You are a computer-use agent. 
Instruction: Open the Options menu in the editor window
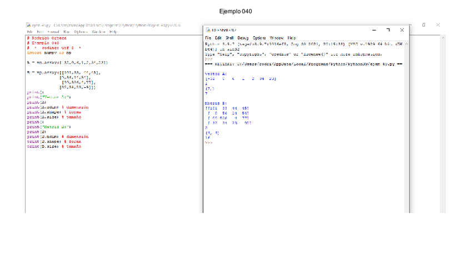point(81,32)
